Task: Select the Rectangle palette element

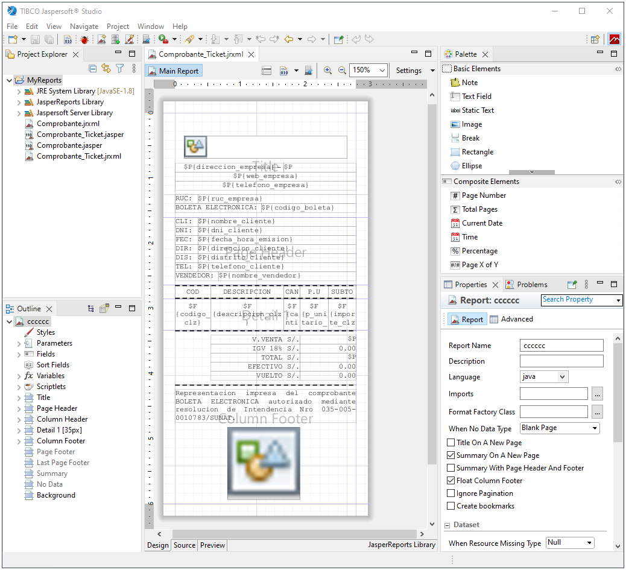Action: 472,152
